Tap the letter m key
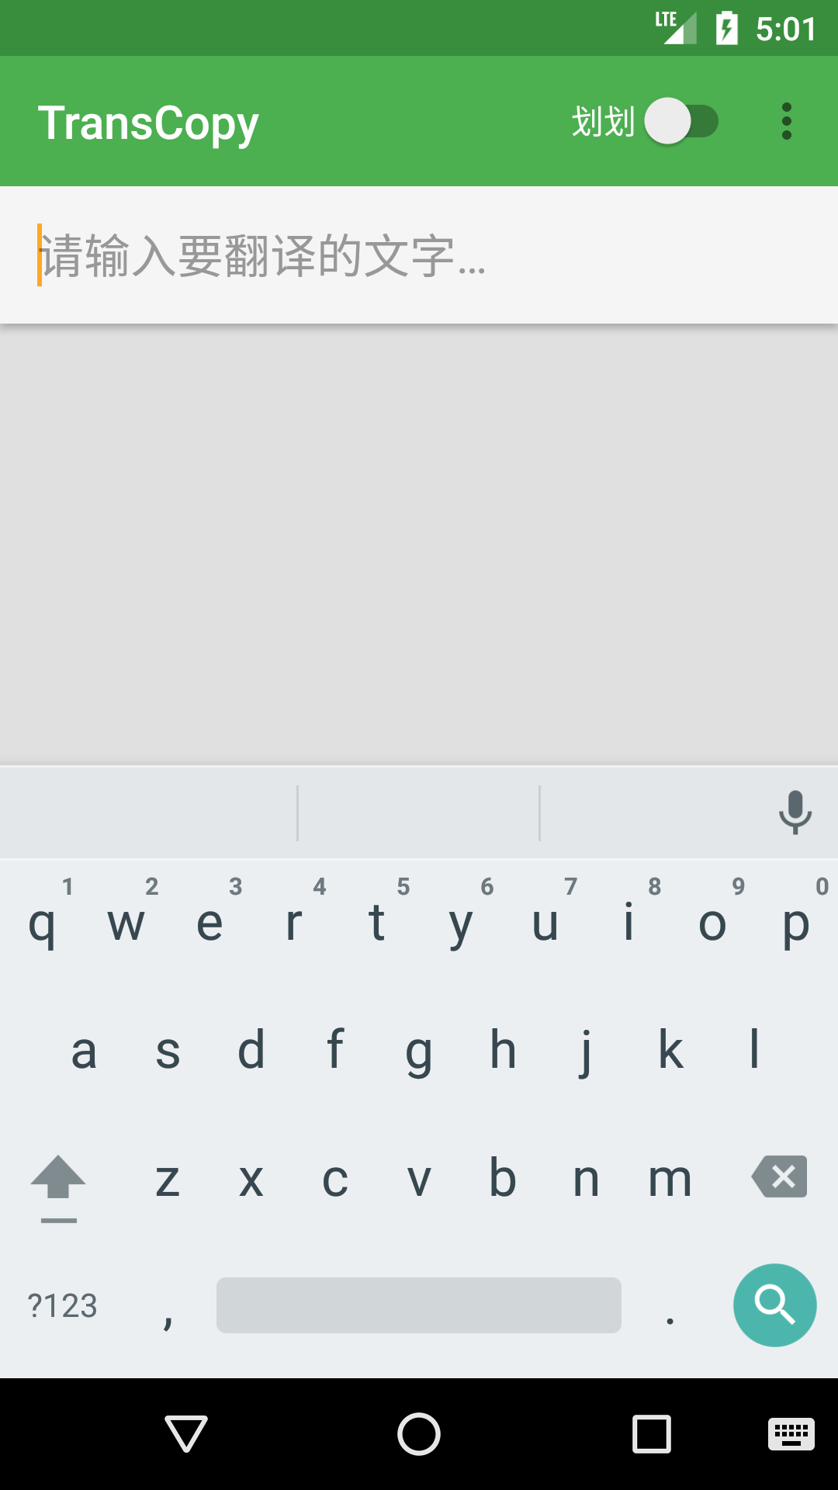Image resolution: width=838 pixels, height=1490 pixels. (670, 1180)
